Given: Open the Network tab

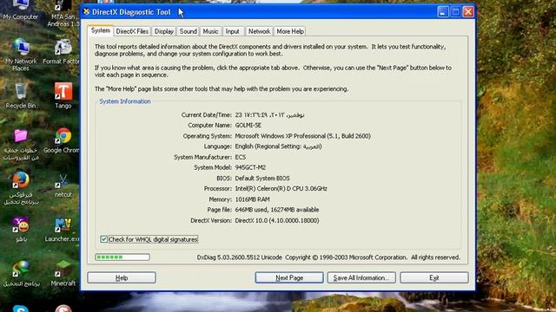Looking at the screenshot, I should (259, 31).
